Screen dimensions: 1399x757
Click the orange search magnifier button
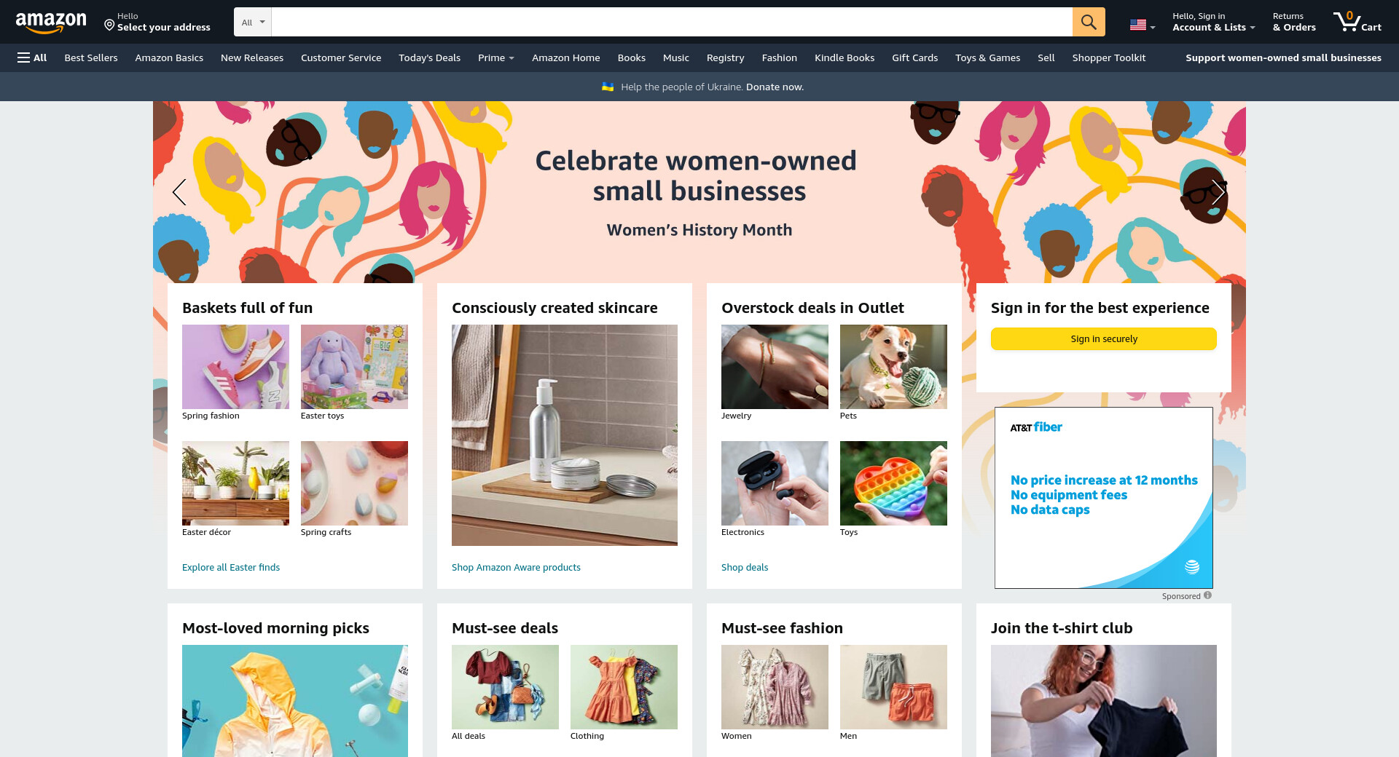[1089, 22]
